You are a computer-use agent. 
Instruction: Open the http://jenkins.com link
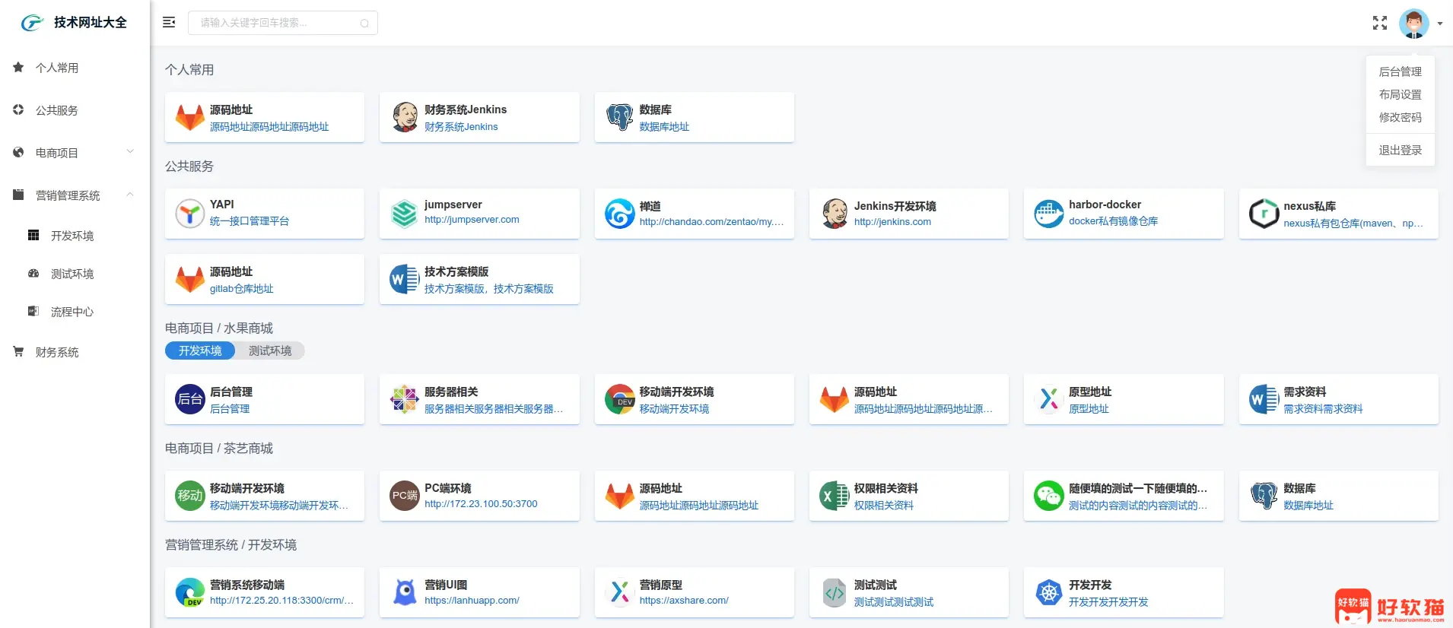tap(892, 222)
